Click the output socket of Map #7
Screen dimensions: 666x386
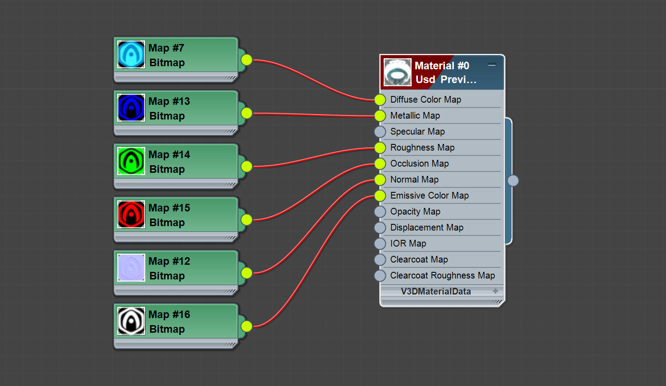click(246, 60)
